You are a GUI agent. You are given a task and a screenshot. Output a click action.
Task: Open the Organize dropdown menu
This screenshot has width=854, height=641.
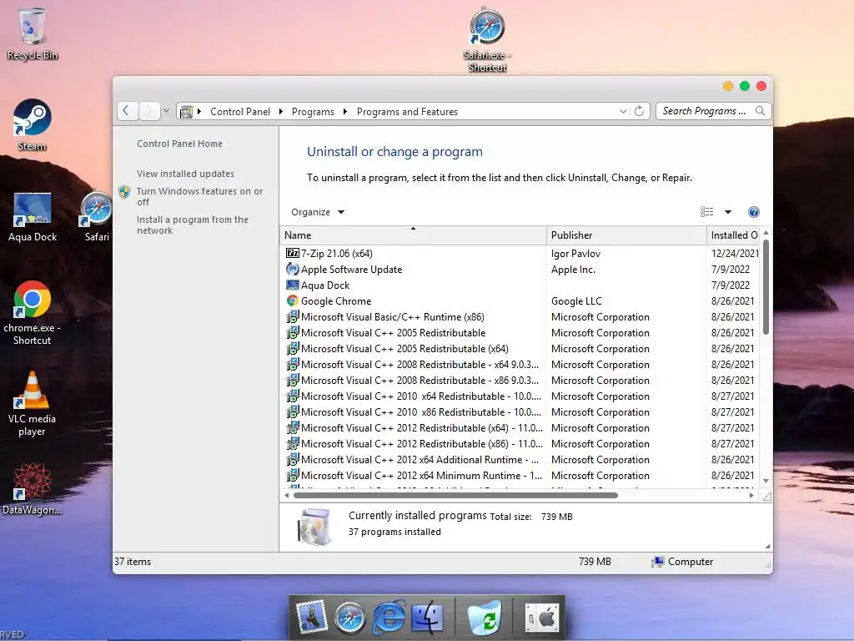coord(318,212)
